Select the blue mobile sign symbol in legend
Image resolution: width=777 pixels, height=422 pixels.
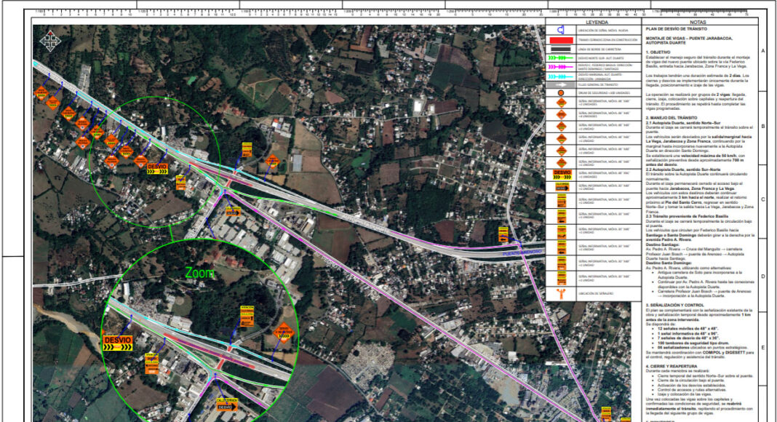tap(561, 31)
